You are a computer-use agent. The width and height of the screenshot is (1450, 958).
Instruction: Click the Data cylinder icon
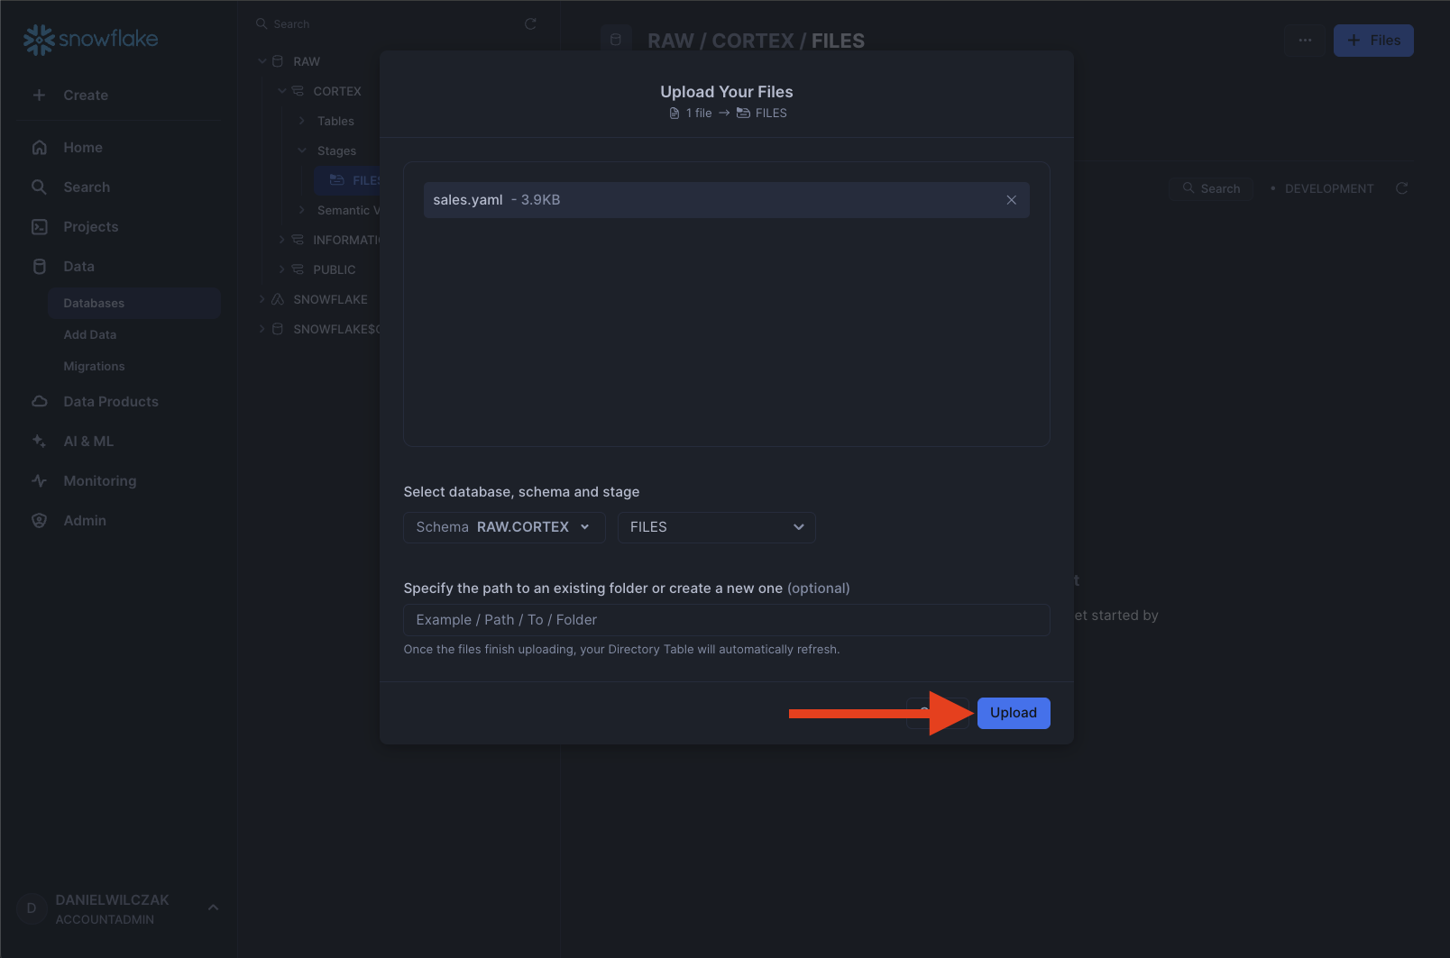pyautogui.click(x=39, y=267)
